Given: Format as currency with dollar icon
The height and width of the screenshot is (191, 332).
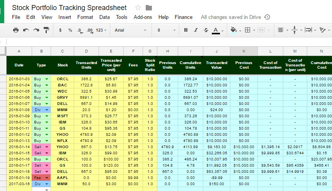Looking at the screenshot, I should [60, 30].
